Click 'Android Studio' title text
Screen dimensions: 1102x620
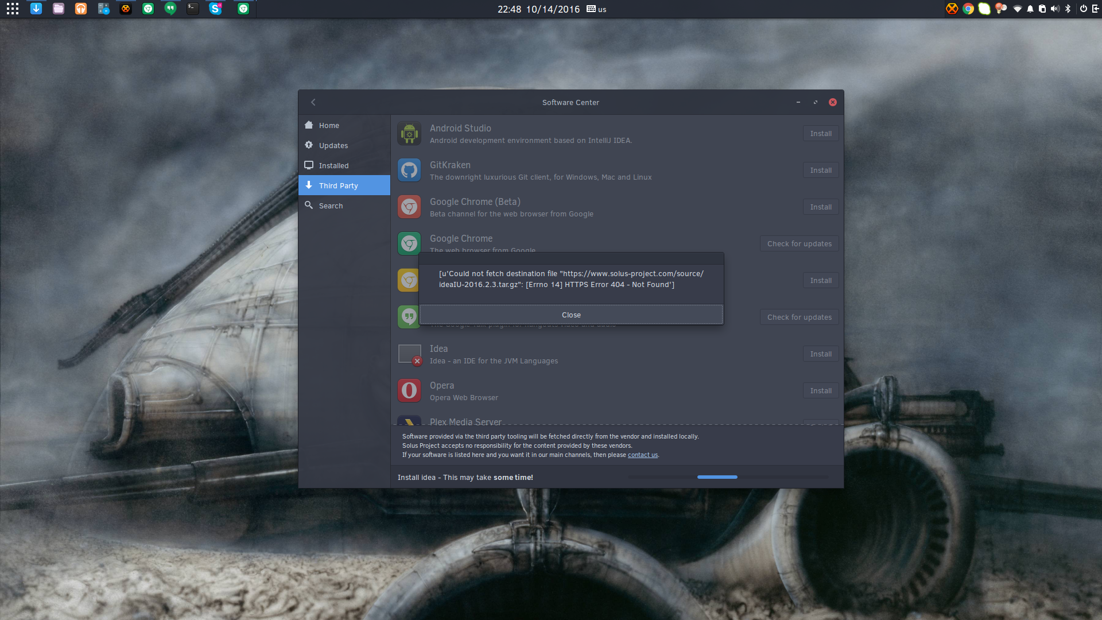click(460, 128)
